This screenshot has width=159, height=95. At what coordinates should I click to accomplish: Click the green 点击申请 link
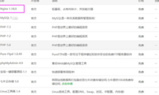[67, 84]
